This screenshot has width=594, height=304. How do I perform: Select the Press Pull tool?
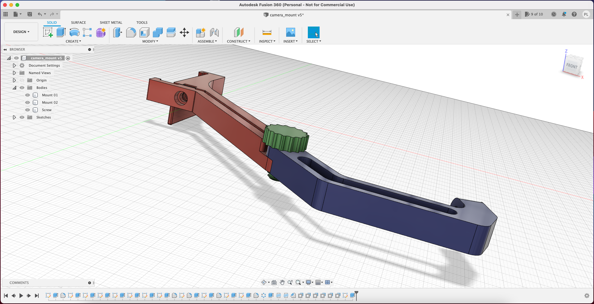[118, 32]
